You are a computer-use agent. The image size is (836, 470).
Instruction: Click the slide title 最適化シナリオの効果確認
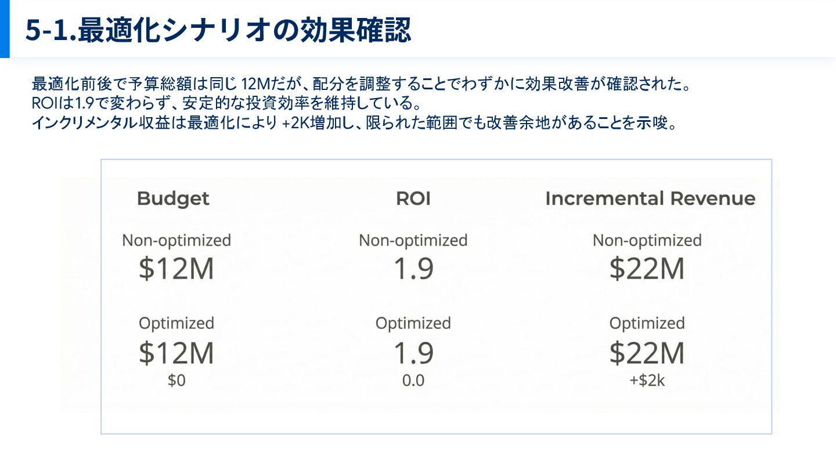(x=218, y=30)
